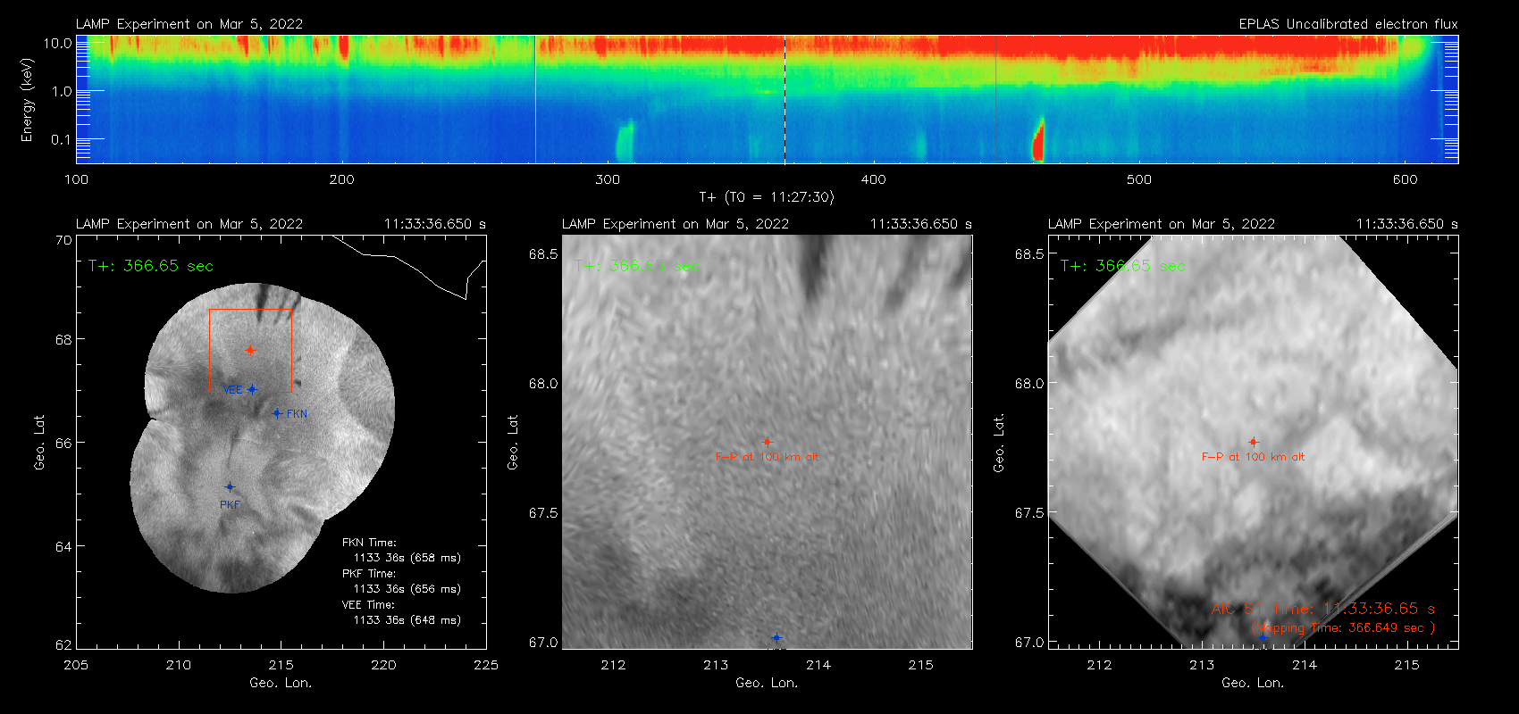
Task: Click 'Geo. Lon.' label under middle panel
Action: point(767,683)
